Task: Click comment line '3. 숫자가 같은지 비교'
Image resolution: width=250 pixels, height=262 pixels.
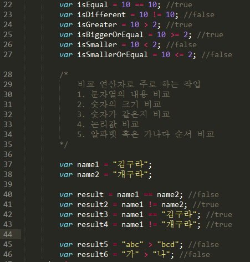Action: 124,114
